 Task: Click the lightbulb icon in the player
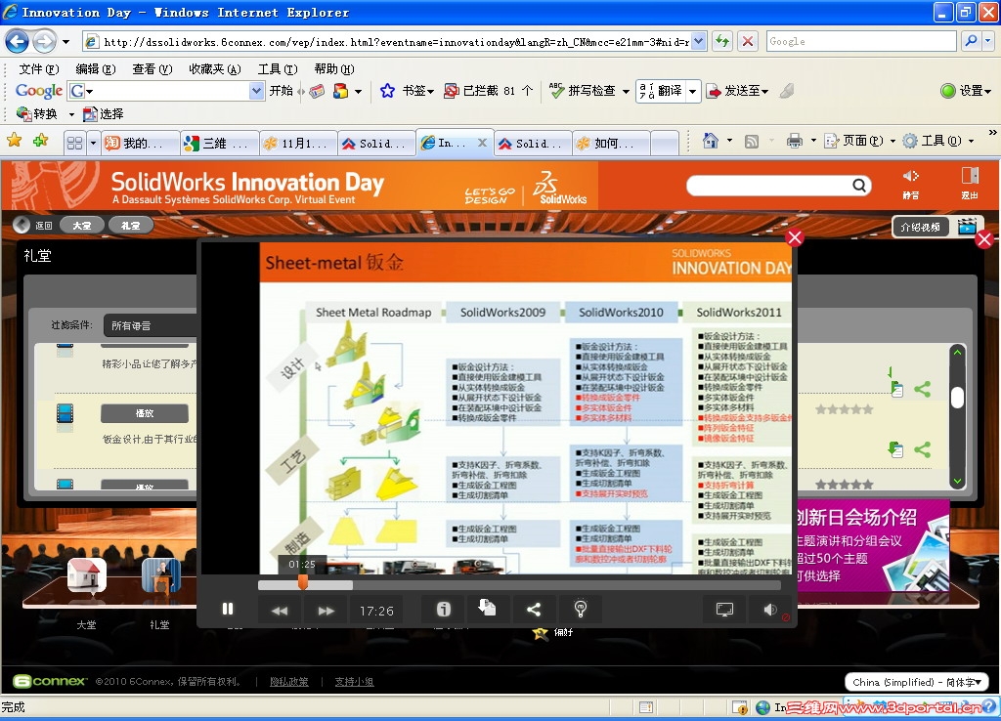[581, 610]
